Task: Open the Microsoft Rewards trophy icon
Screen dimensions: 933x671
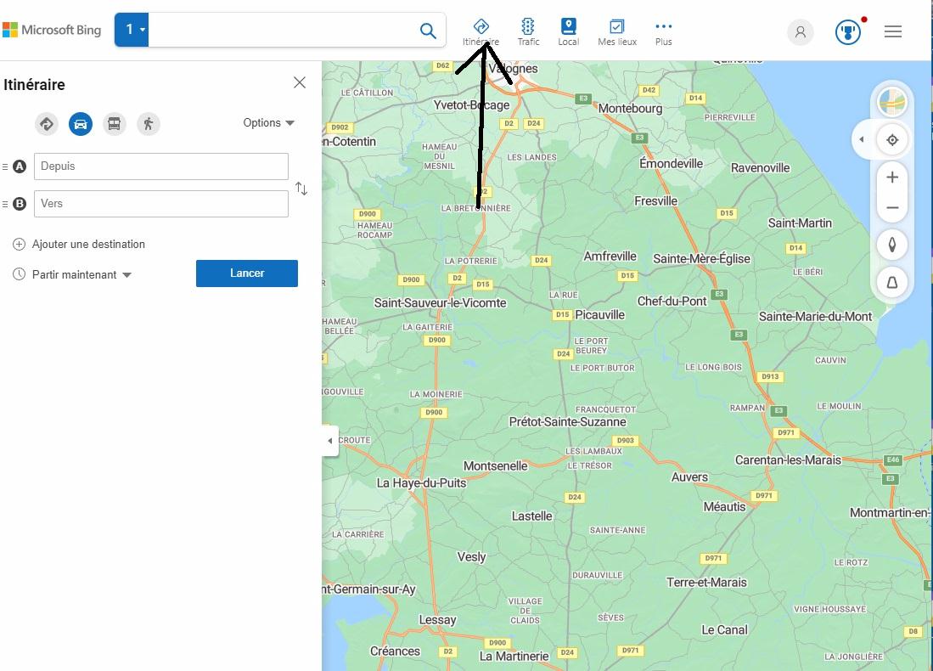Action: (x=847, y=32)
